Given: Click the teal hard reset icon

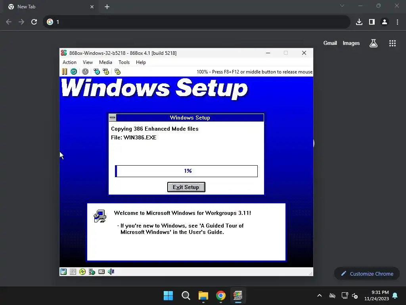Looking at the screenshot, I should [74, 71].
